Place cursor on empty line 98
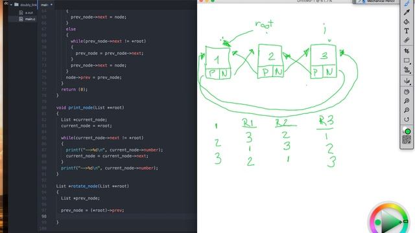415x233 pixels. coord(126,216)
